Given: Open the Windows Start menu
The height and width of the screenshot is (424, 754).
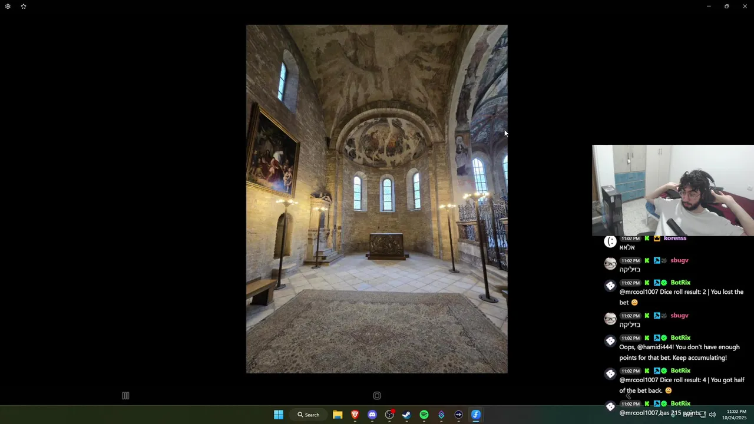Looking at the screenshot, I should tap(279, 415).
